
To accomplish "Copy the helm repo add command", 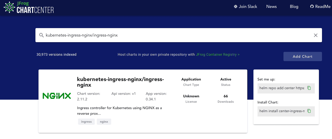I will (x=309, y=88).
